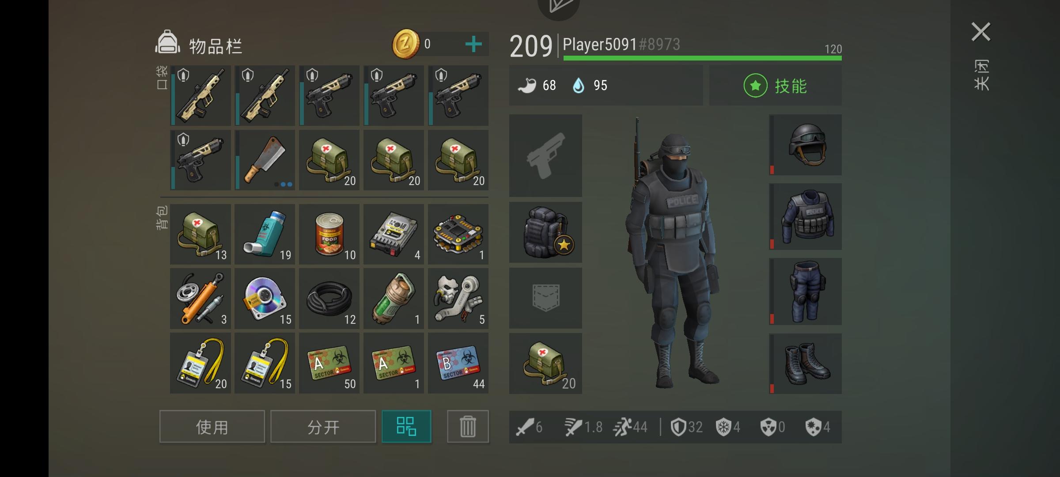This screenshot has height=477, width=1060.
Task: Click the military backpack slot
Action: click(x=545, y=232)
